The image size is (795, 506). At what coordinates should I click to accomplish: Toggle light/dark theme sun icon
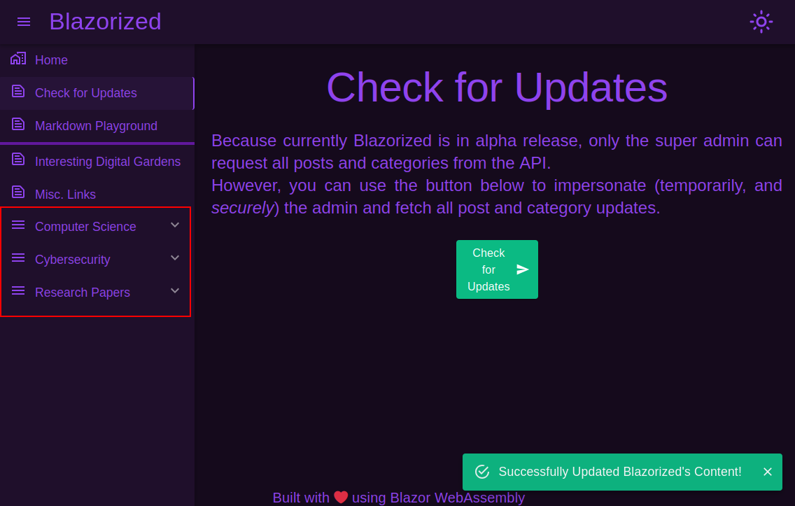[761, 22]
